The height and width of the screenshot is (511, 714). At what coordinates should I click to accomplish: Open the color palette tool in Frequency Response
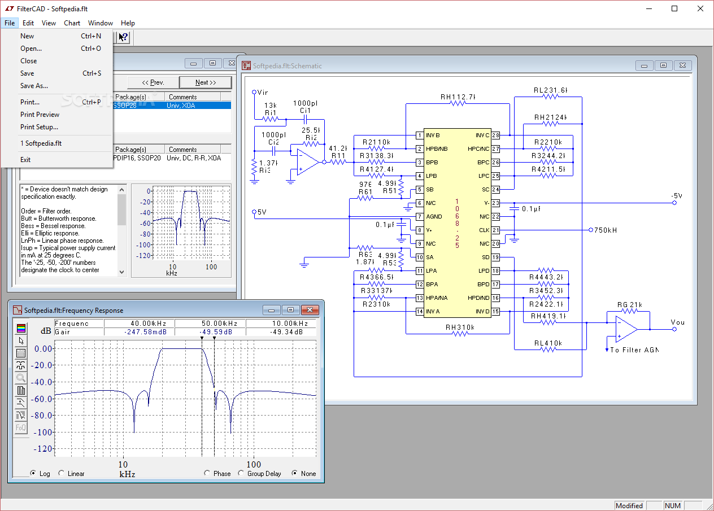point(21,328)
